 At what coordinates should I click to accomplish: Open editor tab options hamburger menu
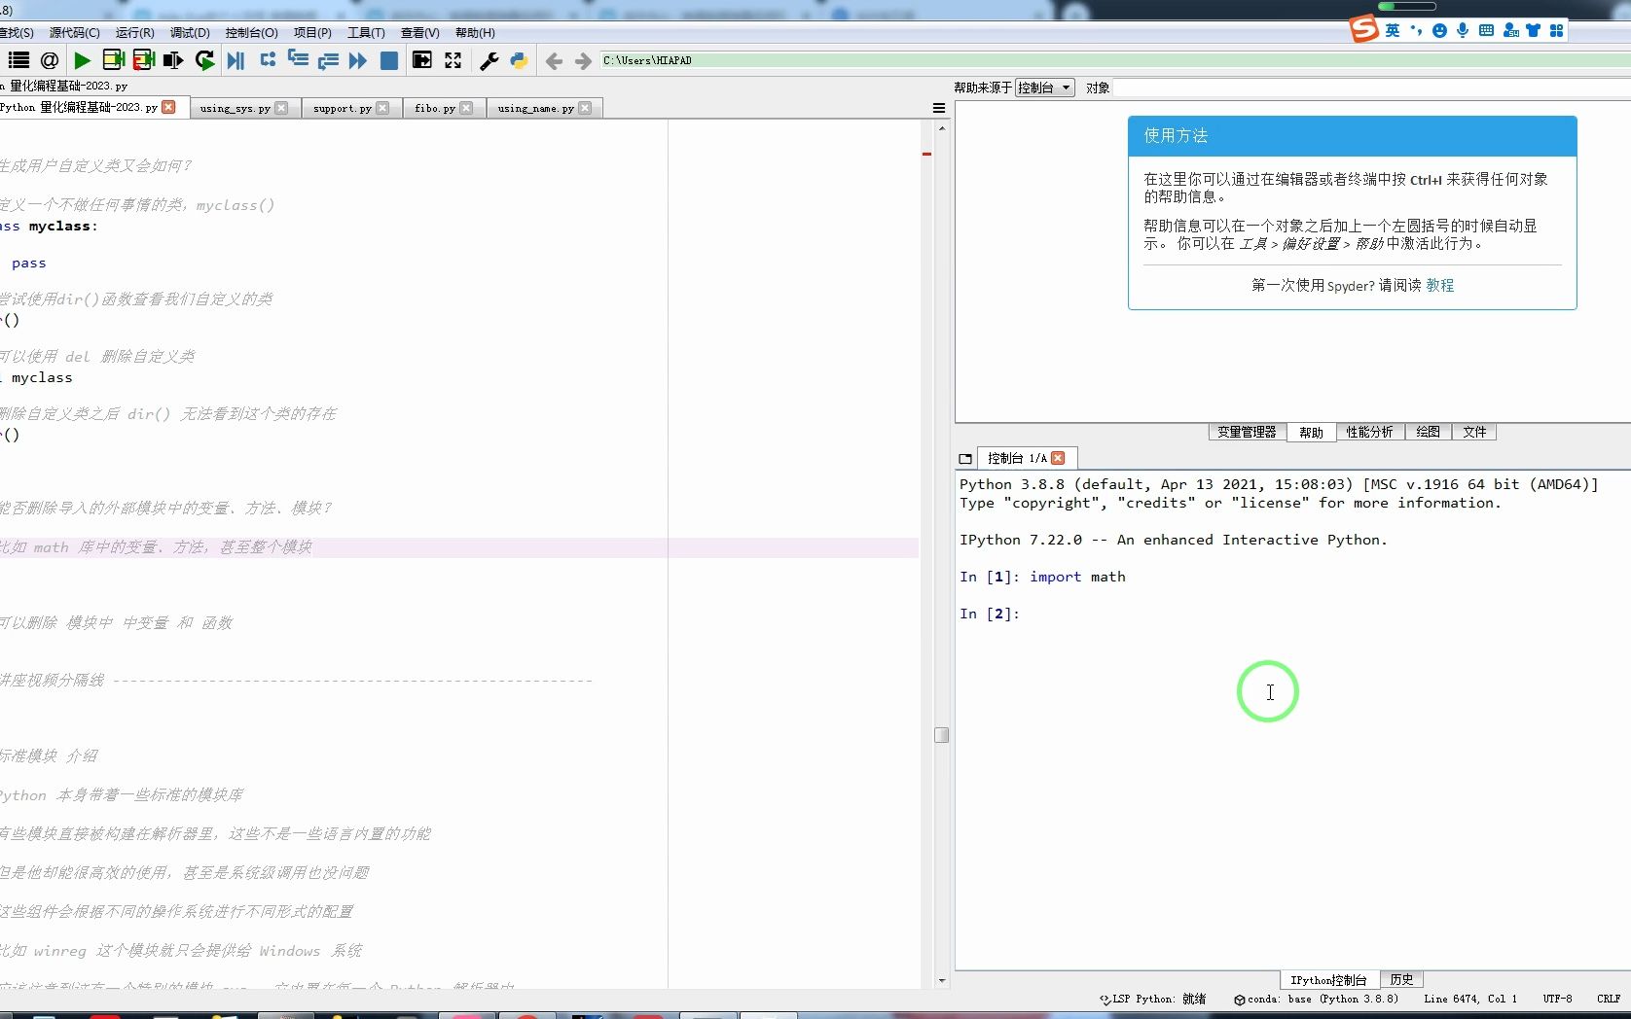(939, 108)
